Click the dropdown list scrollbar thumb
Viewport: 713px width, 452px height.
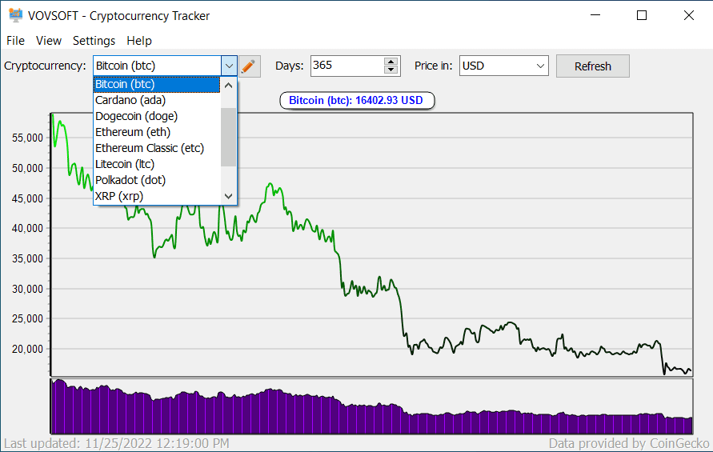coord(229,138)
